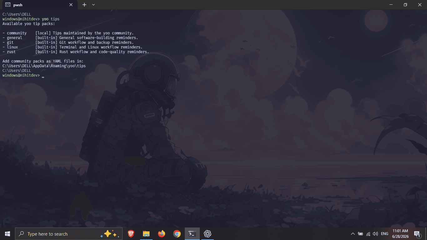This screenshot has width=427, height=240.
Task: Click 'Tips maintained by the yoo community.' text
Action: 93,33
